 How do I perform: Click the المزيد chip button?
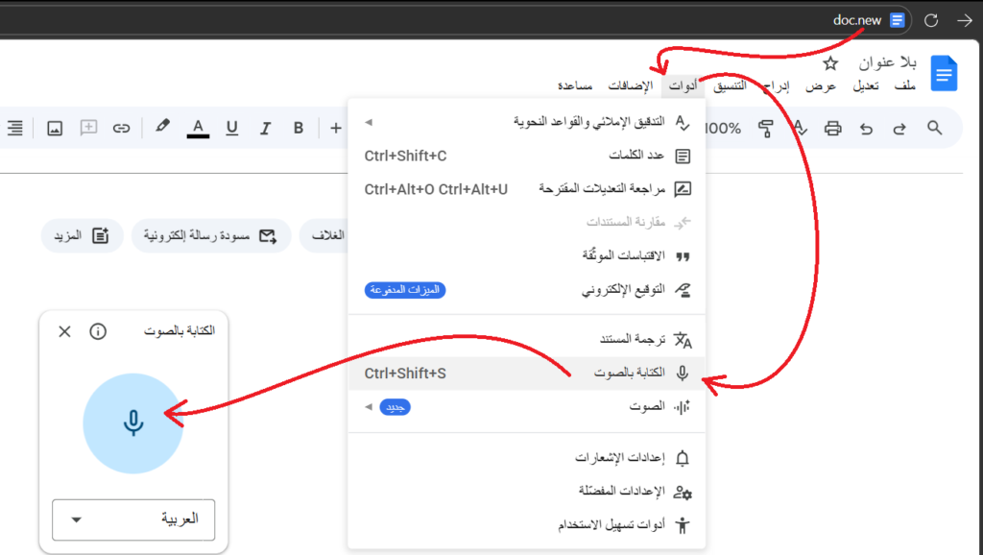[x=82, y=235]
